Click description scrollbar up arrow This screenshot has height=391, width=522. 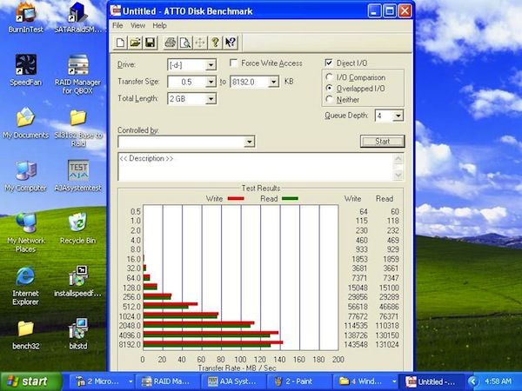coord(398,159)
